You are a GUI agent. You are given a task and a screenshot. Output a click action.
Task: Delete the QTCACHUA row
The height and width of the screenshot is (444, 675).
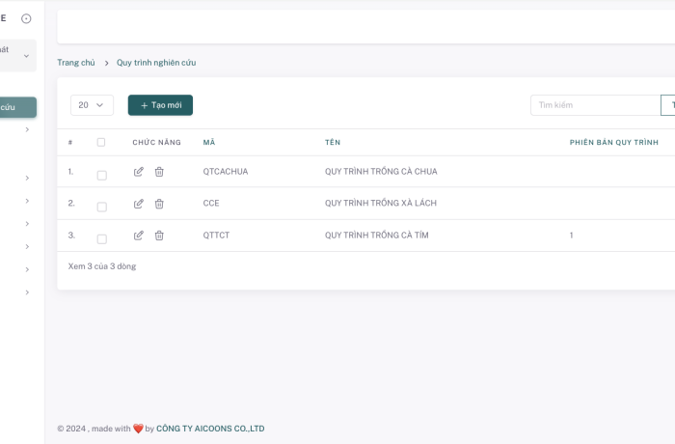point(159,172)
